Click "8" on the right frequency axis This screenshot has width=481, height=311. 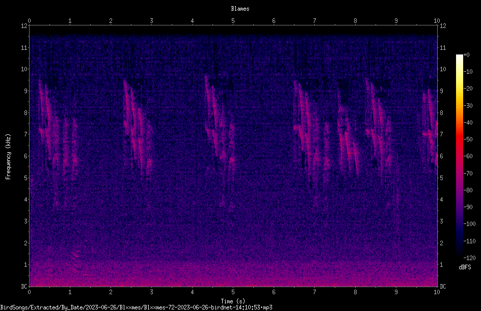pos(441,113)
